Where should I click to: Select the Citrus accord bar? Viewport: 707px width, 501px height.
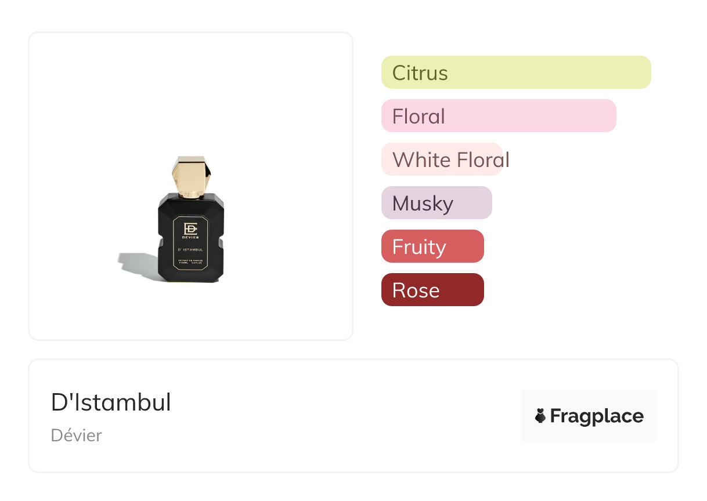[x=515, y=72]
